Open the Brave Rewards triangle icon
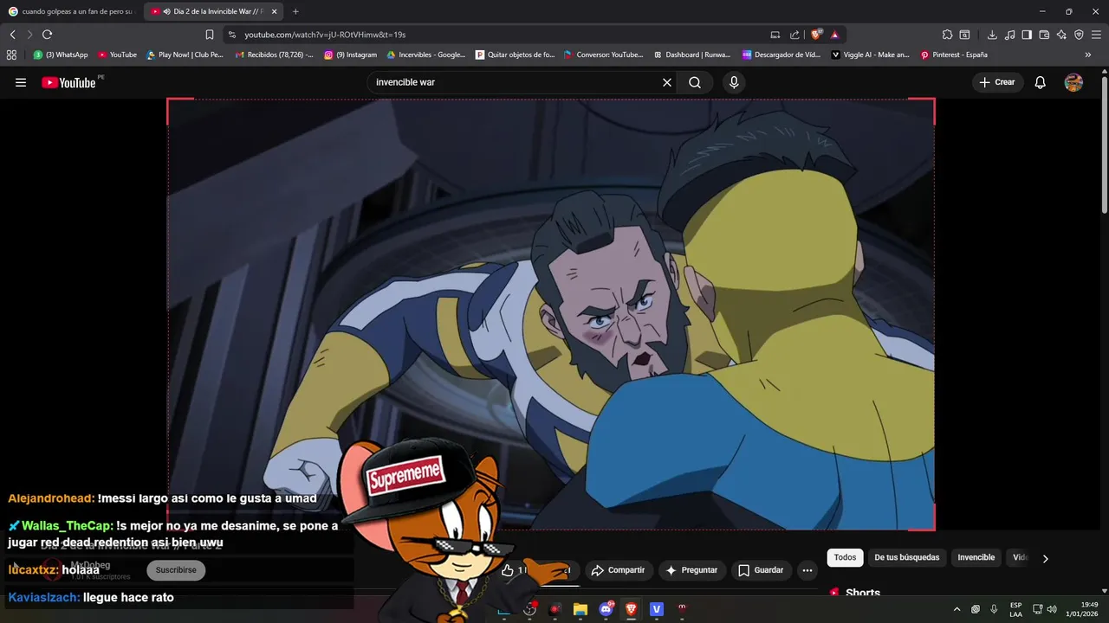 [x=834, y=35]
